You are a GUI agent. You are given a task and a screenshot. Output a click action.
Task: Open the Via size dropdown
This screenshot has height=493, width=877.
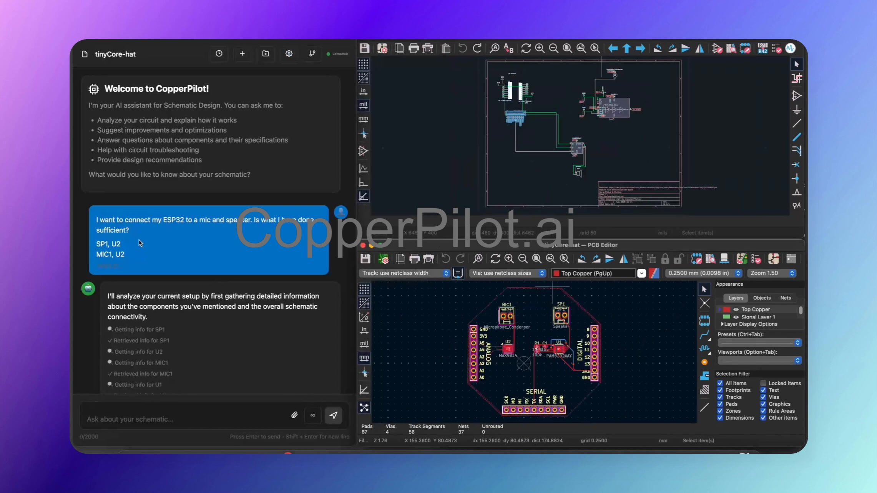[x=507, y=273]
